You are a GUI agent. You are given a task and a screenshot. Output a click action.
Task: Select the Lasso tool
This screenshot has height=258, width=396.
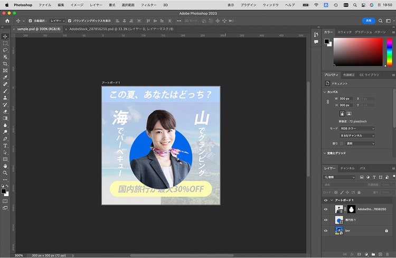(5, 50)
